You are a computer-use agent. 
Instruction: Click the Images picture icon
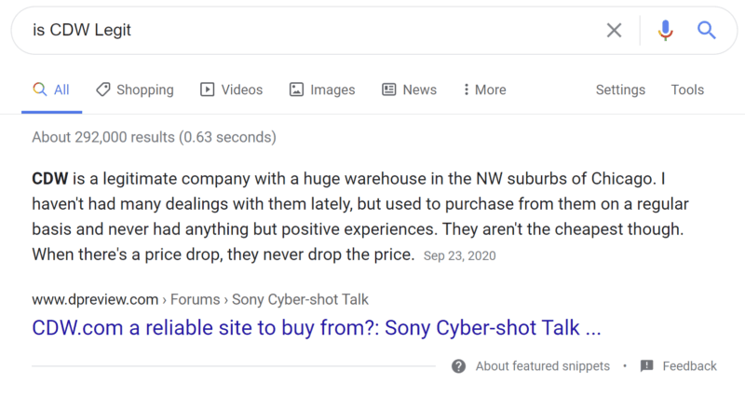(x=296, y=89)
